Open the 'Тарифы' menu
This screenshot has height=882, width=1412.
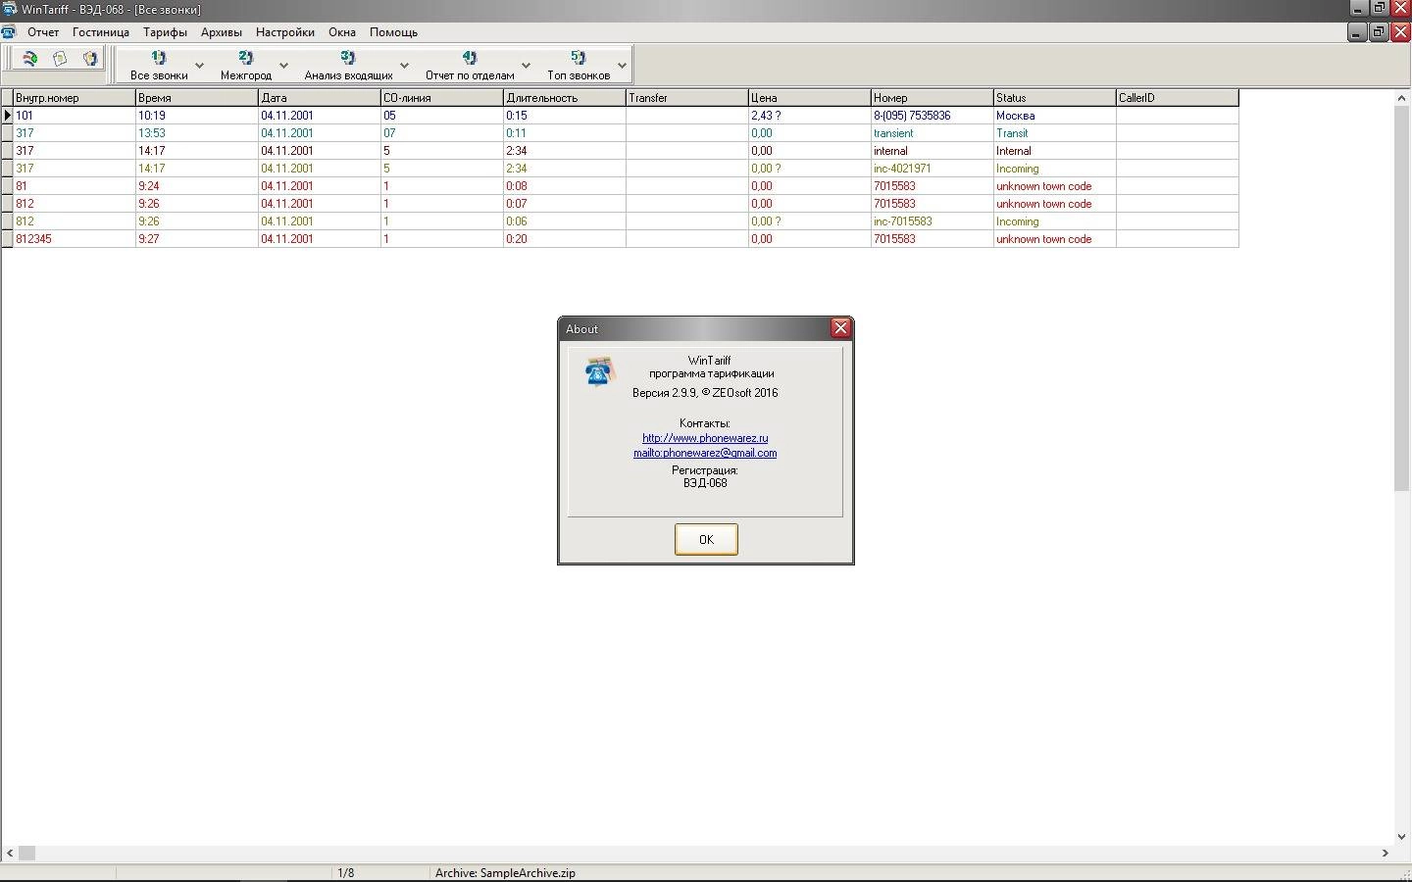(165, 32)
